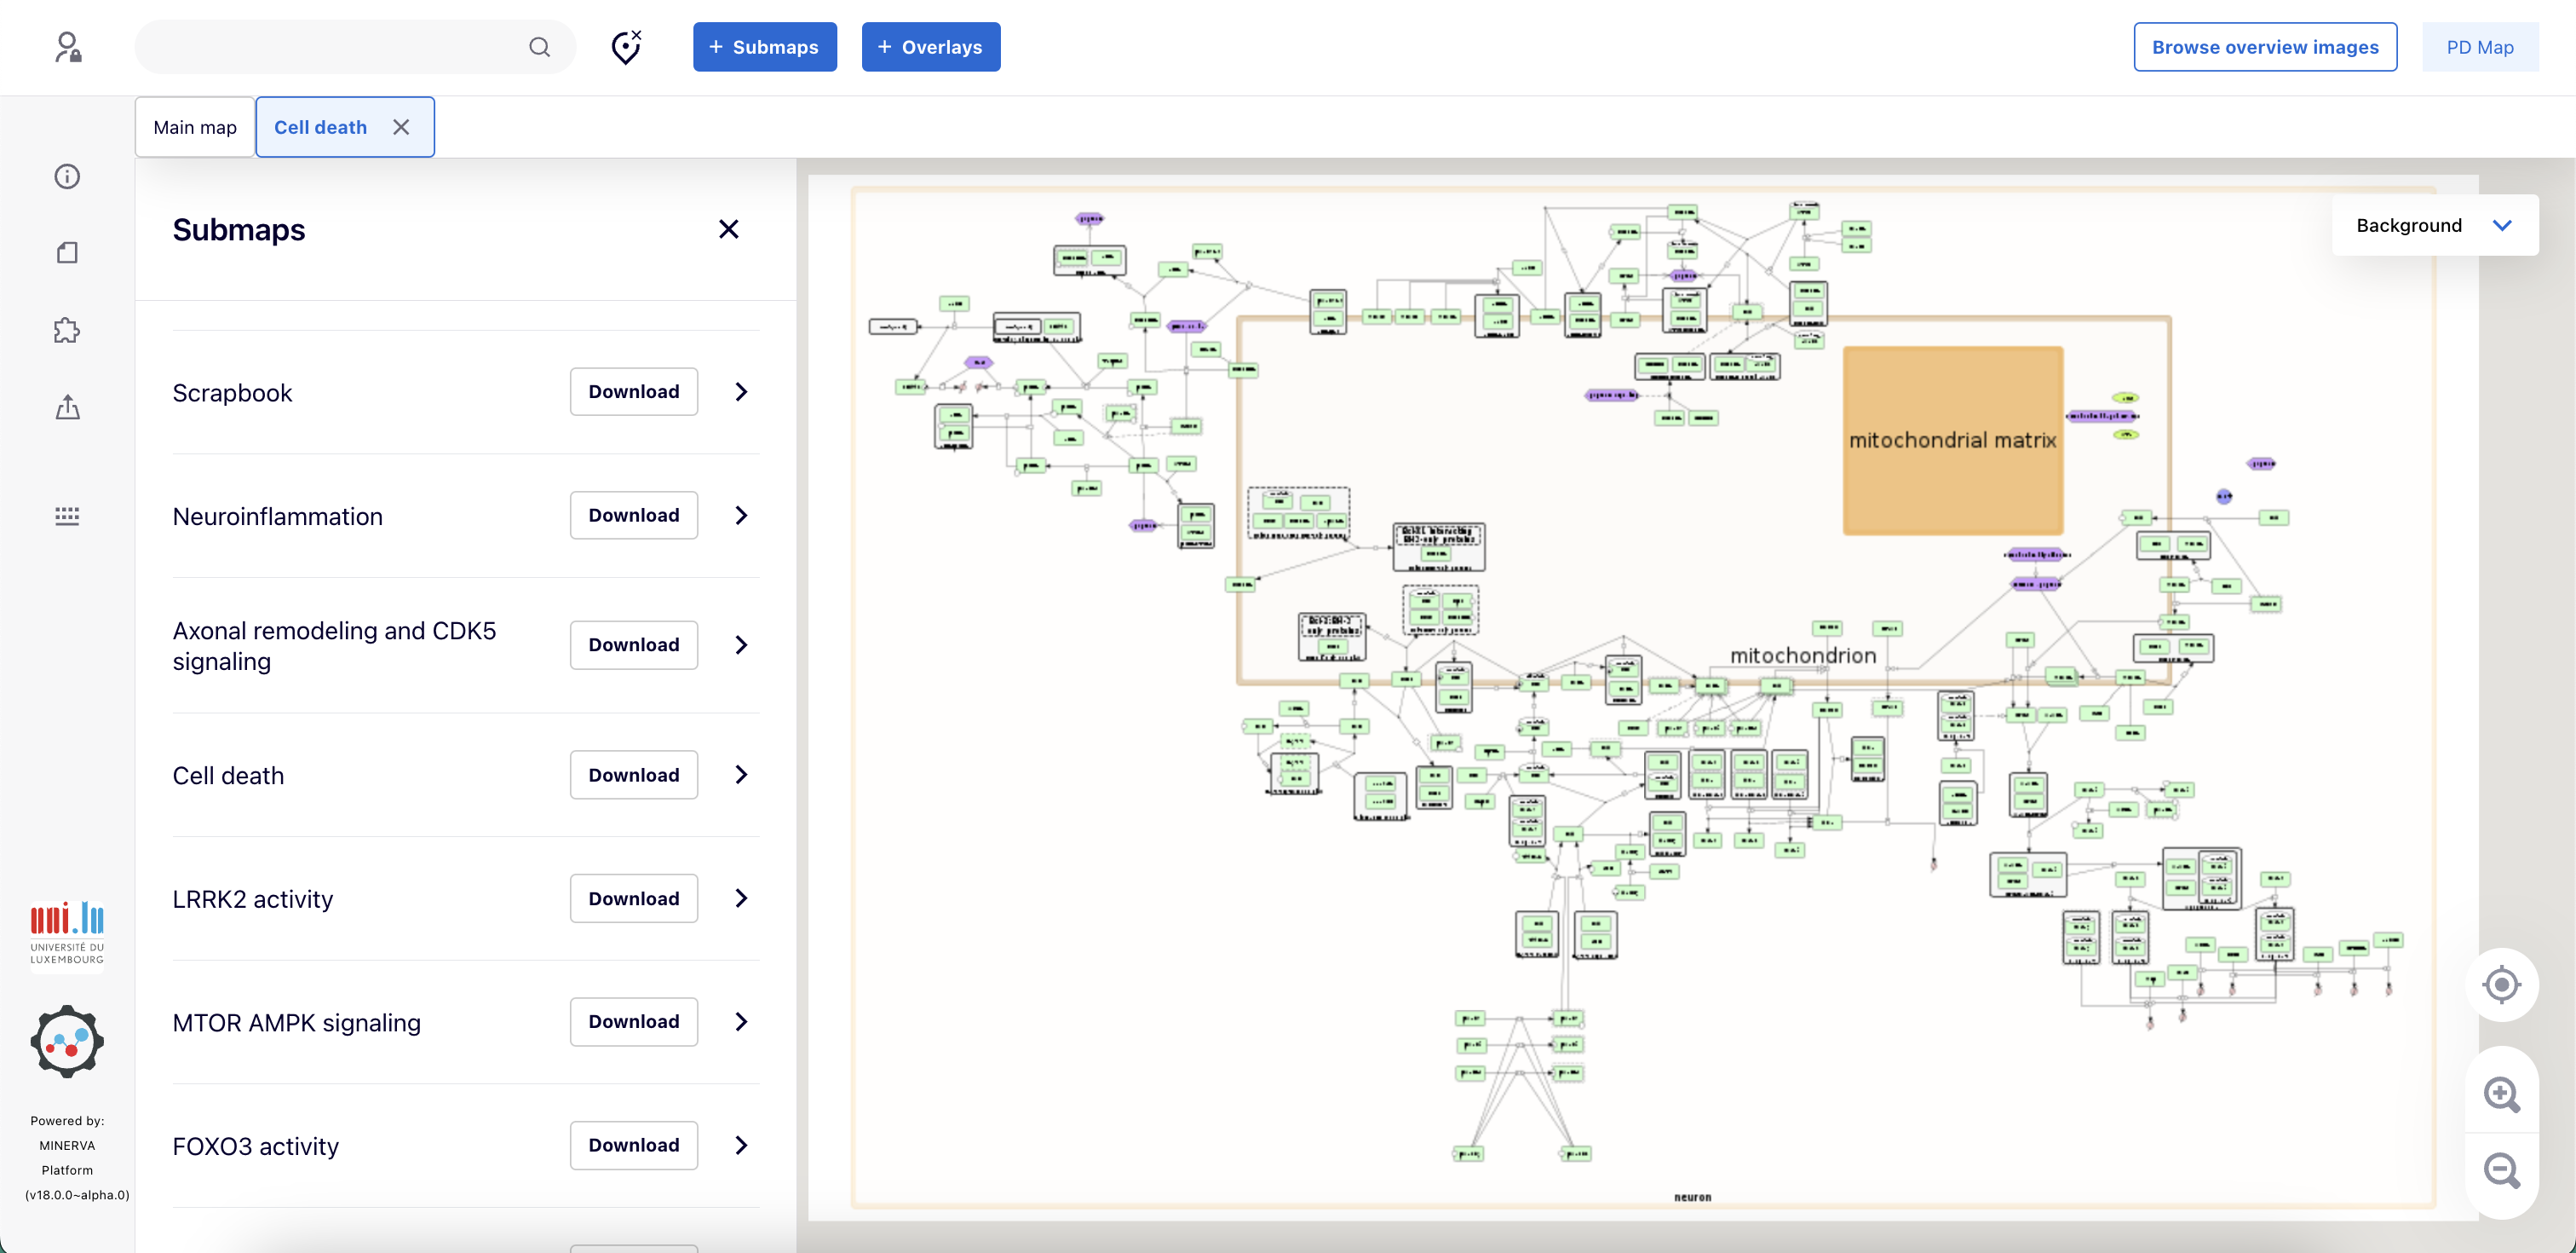Download the Neuroinflammation submap
2576x1253 pixels.
coord(633,516)
